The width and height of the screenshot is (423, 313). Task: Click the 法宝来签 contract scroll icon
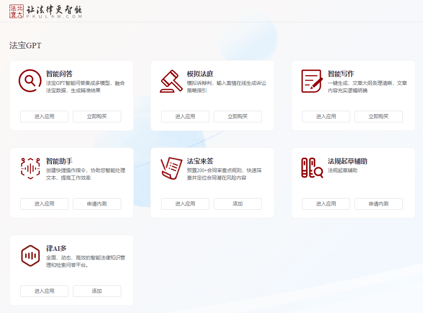click(172, 168)
